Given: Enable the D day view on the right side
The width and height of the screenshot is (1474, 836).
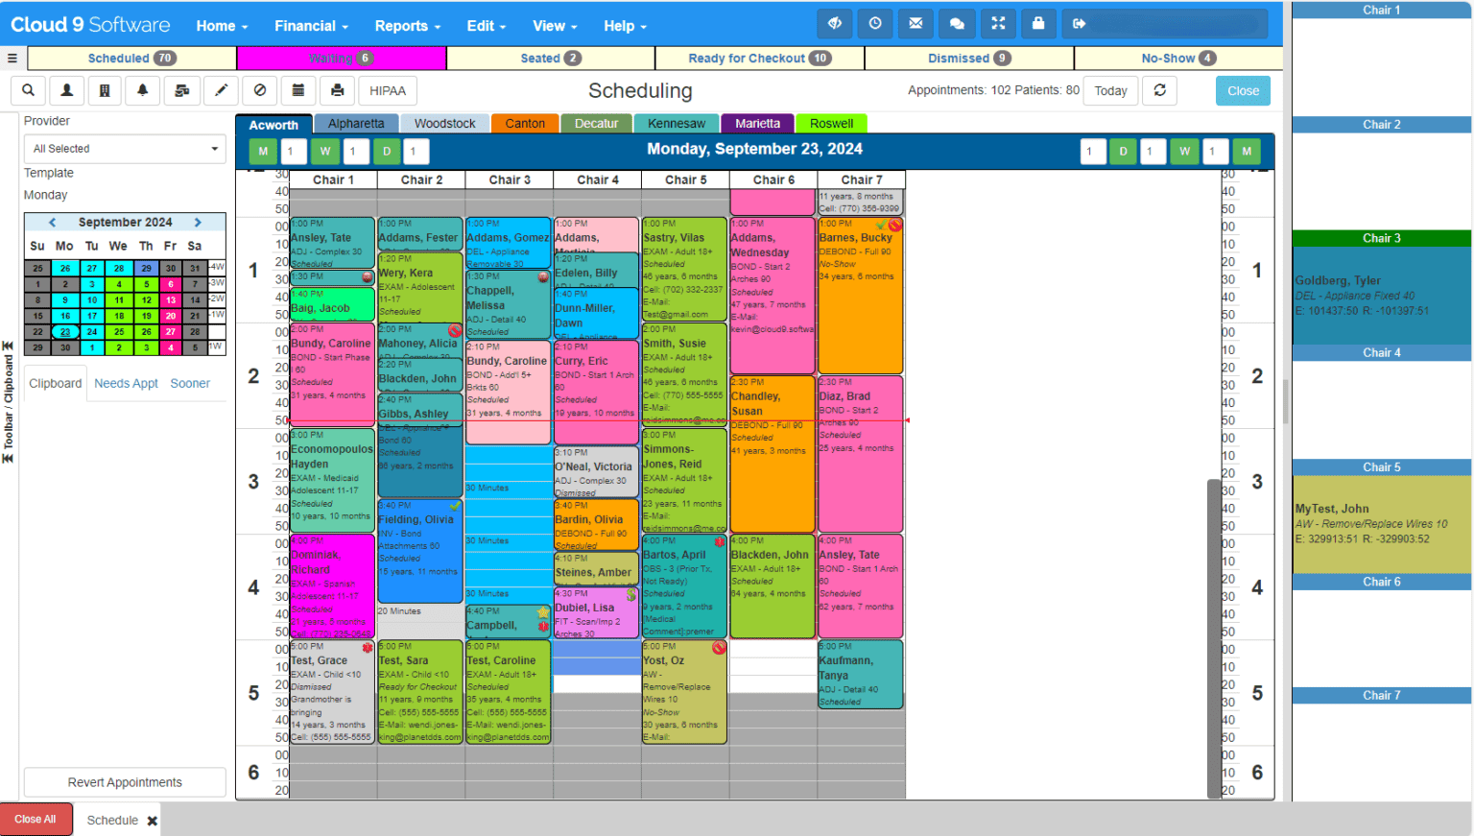Looking at the screenshot, I should (1123, 151).
